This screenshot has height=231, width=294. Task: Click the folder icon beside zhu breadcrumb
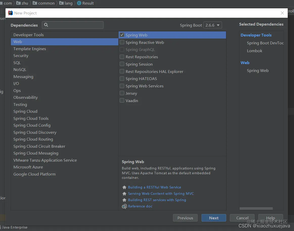click(x=18, y=3)
